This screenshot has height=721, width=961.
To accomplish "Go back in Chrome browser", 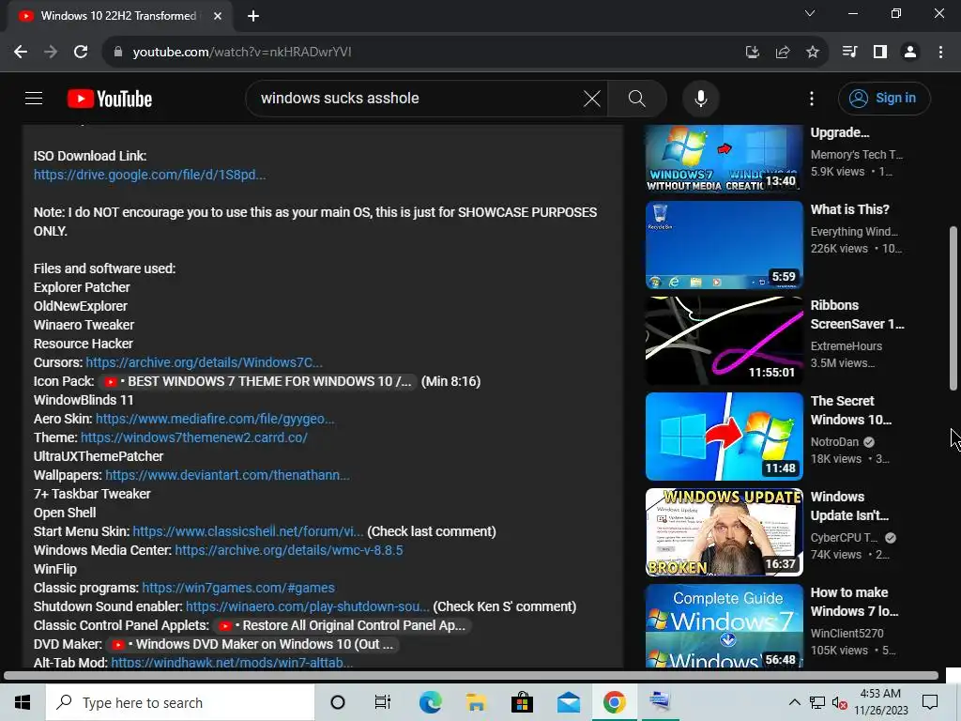I will pyautogui.click(x=21, y=53).
